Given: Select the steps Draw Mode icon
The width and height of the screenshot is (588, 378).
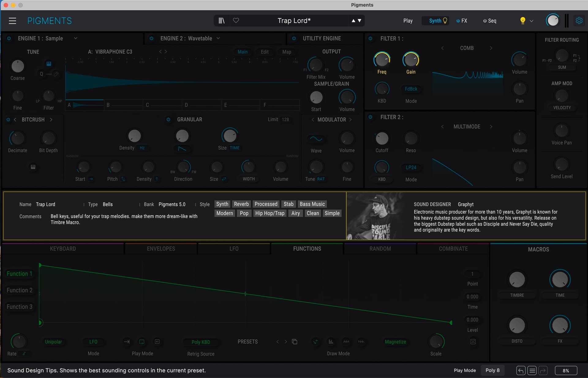Looking at the screenshot, I should point(331,342).
